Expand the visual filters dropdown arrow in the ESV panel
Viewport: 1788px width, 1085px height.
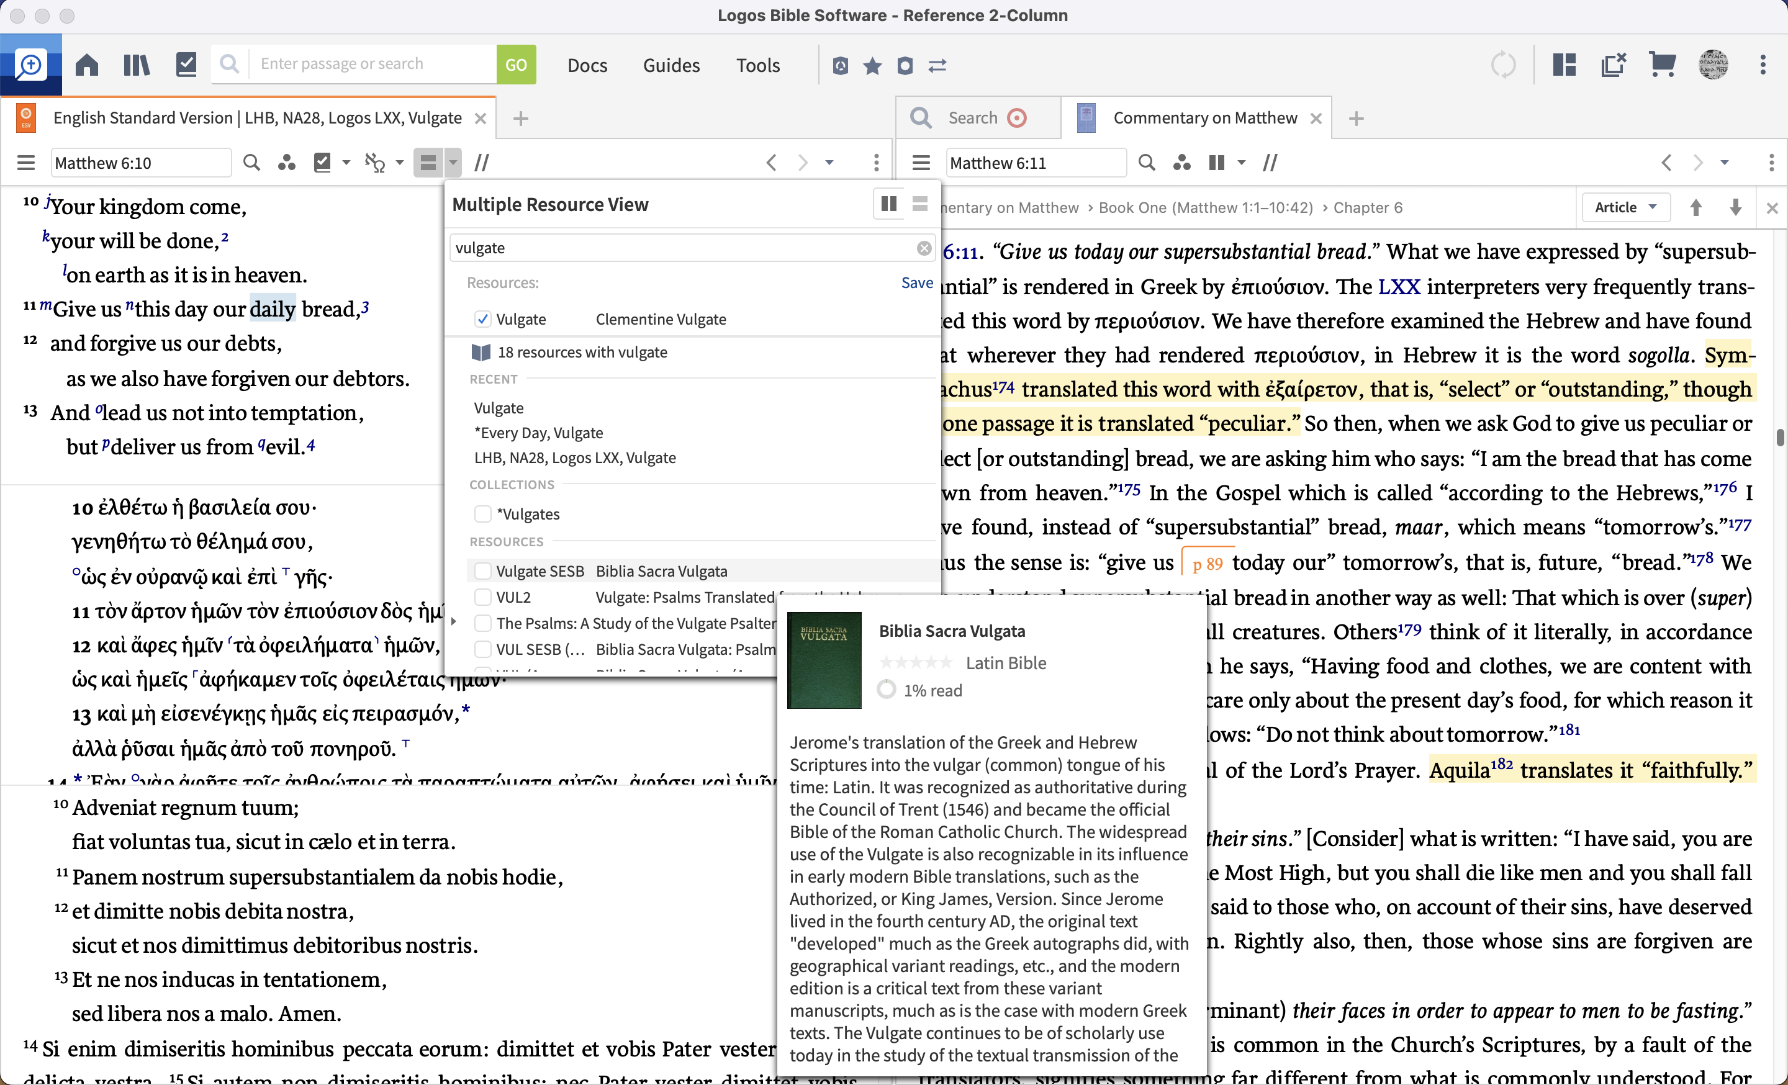pos(346,163)
